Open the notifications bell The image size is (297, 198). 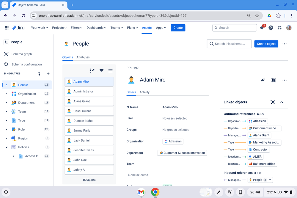[x=262, y=28]
